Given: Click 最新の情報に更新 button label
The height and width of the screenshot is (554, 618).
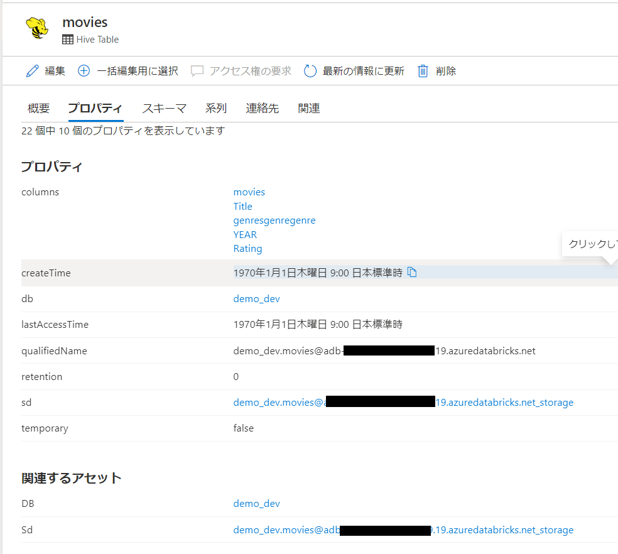Looking at the screenshot, I should point(364,71).
